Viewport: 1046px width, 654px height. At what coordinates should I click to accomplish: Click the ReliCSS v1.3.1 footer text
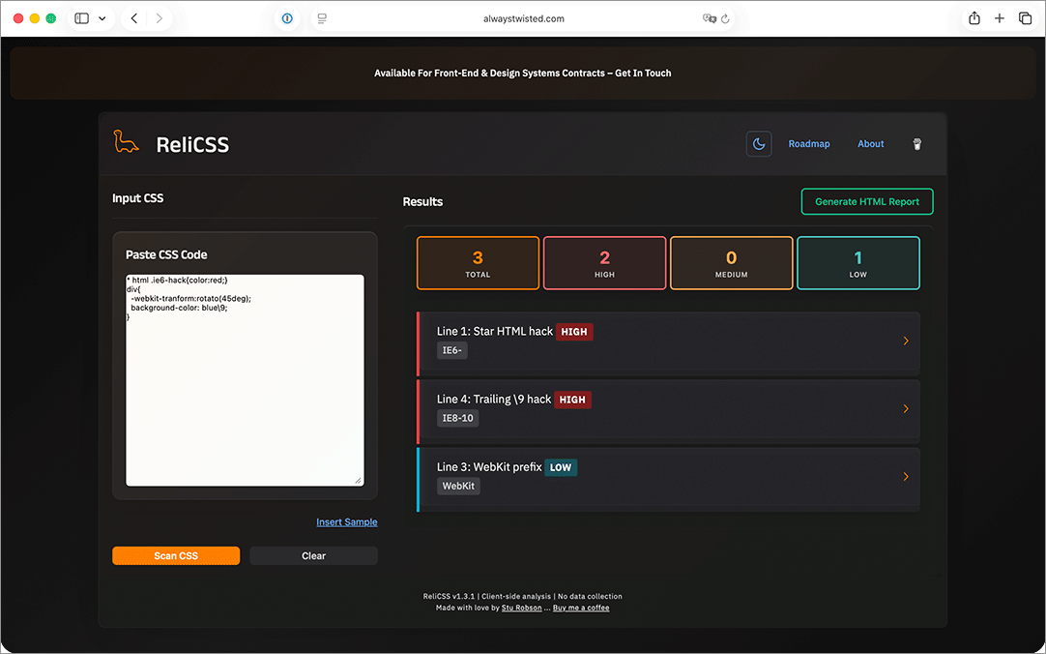449,597
